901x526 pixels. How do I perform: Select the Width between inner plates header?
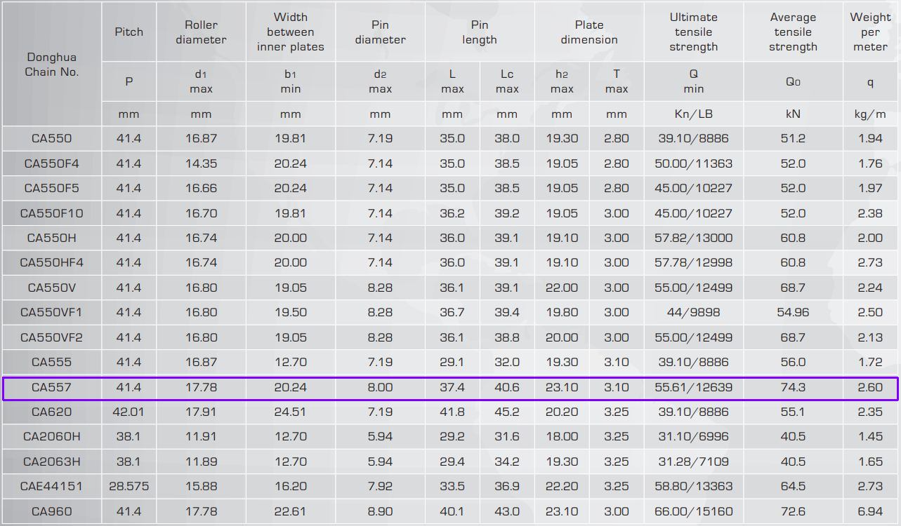pyautogui.click(x=290, y=32)
